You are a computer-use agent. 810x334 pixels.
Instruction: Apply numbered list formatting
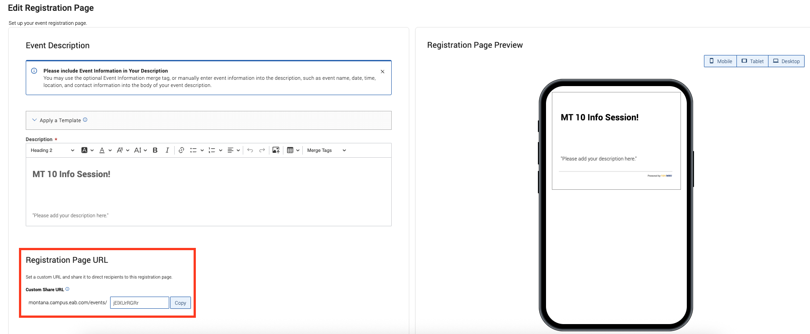[x=212, y=151]
